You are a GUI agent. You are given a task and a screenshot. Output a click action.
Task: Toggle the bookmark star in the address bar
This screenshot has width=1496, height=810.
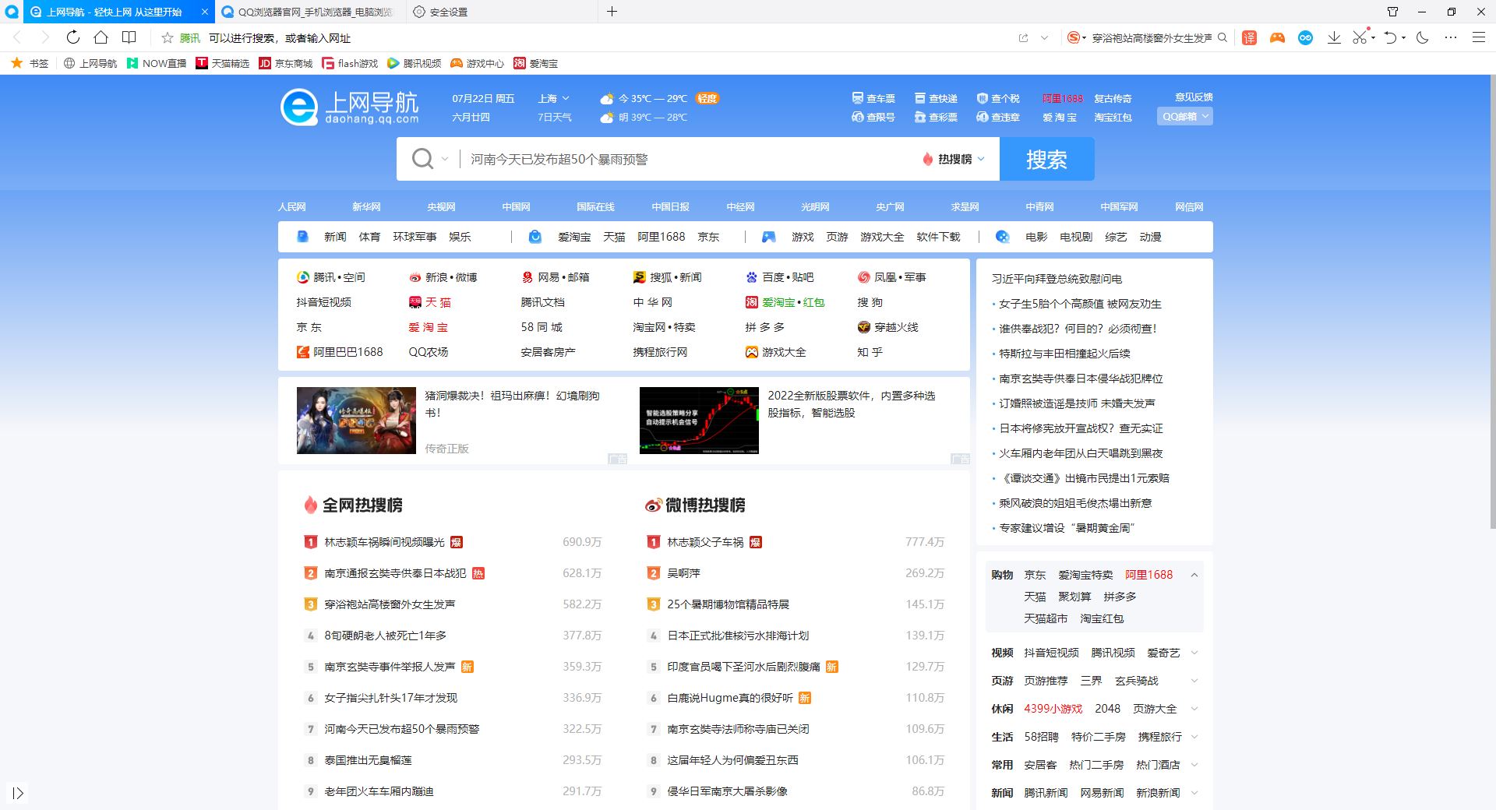pos(167,37)
